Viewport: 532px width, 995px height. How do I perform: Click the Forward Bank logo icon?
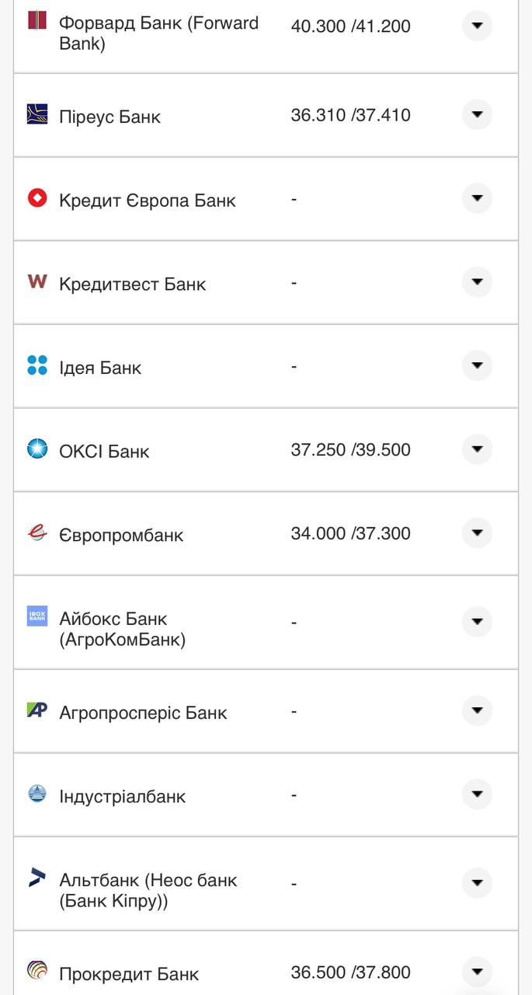[37, 21]
